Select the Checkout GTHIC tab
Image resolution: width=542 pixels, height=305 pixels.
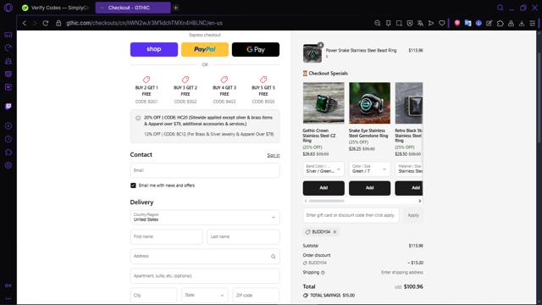[x=133, y=8]
